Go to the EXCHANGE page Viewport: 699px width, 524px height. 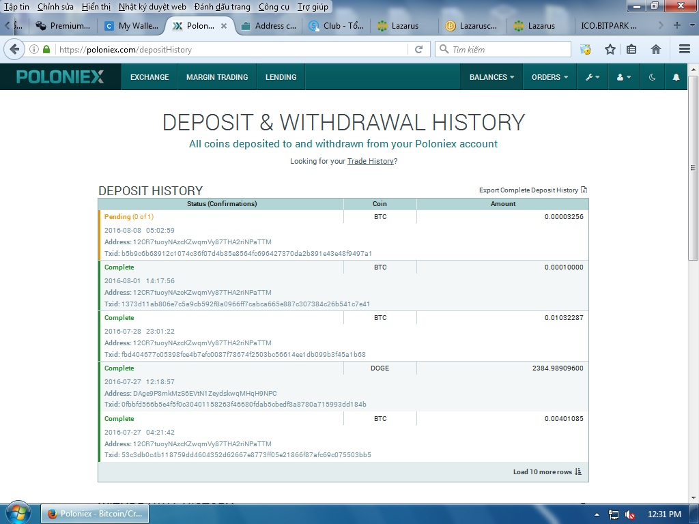point(149,77)
